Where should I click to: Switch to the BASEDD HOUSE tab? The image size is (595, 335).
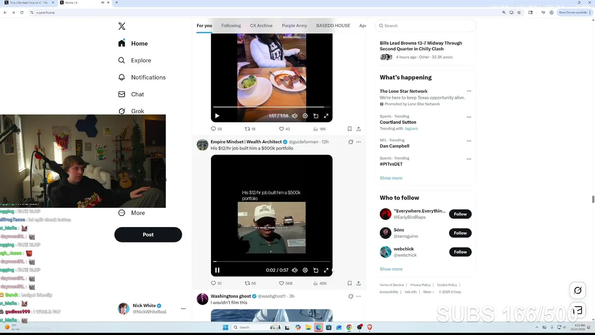[333, 26]
